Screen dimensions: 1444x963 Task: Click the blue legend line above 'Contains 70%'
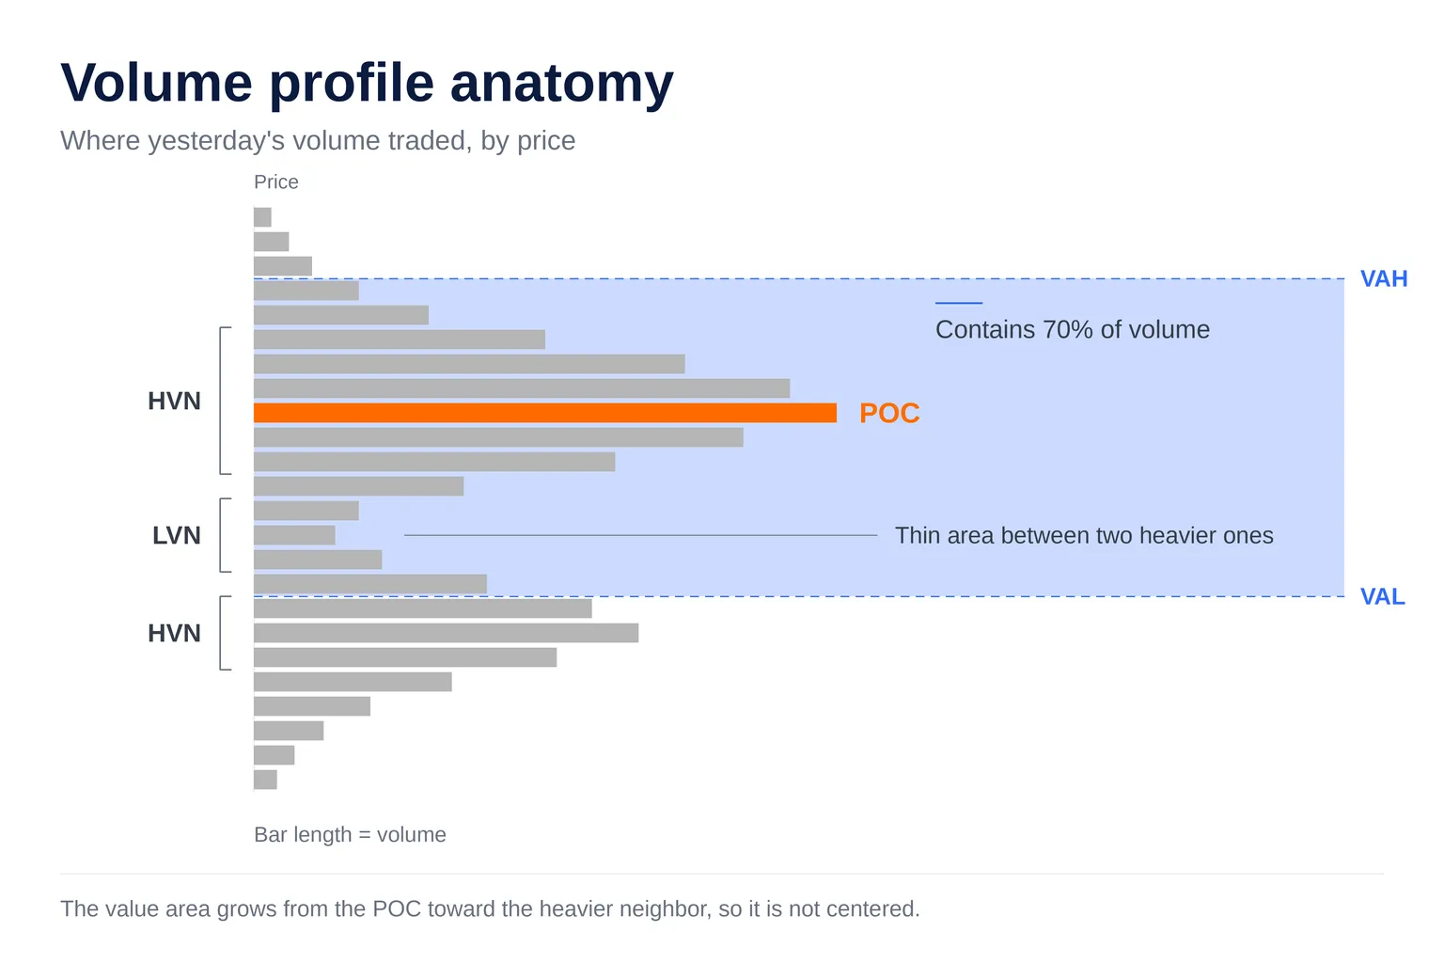tap(959, 303)
